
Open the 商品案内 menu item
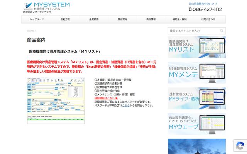(x=122, y=19)
